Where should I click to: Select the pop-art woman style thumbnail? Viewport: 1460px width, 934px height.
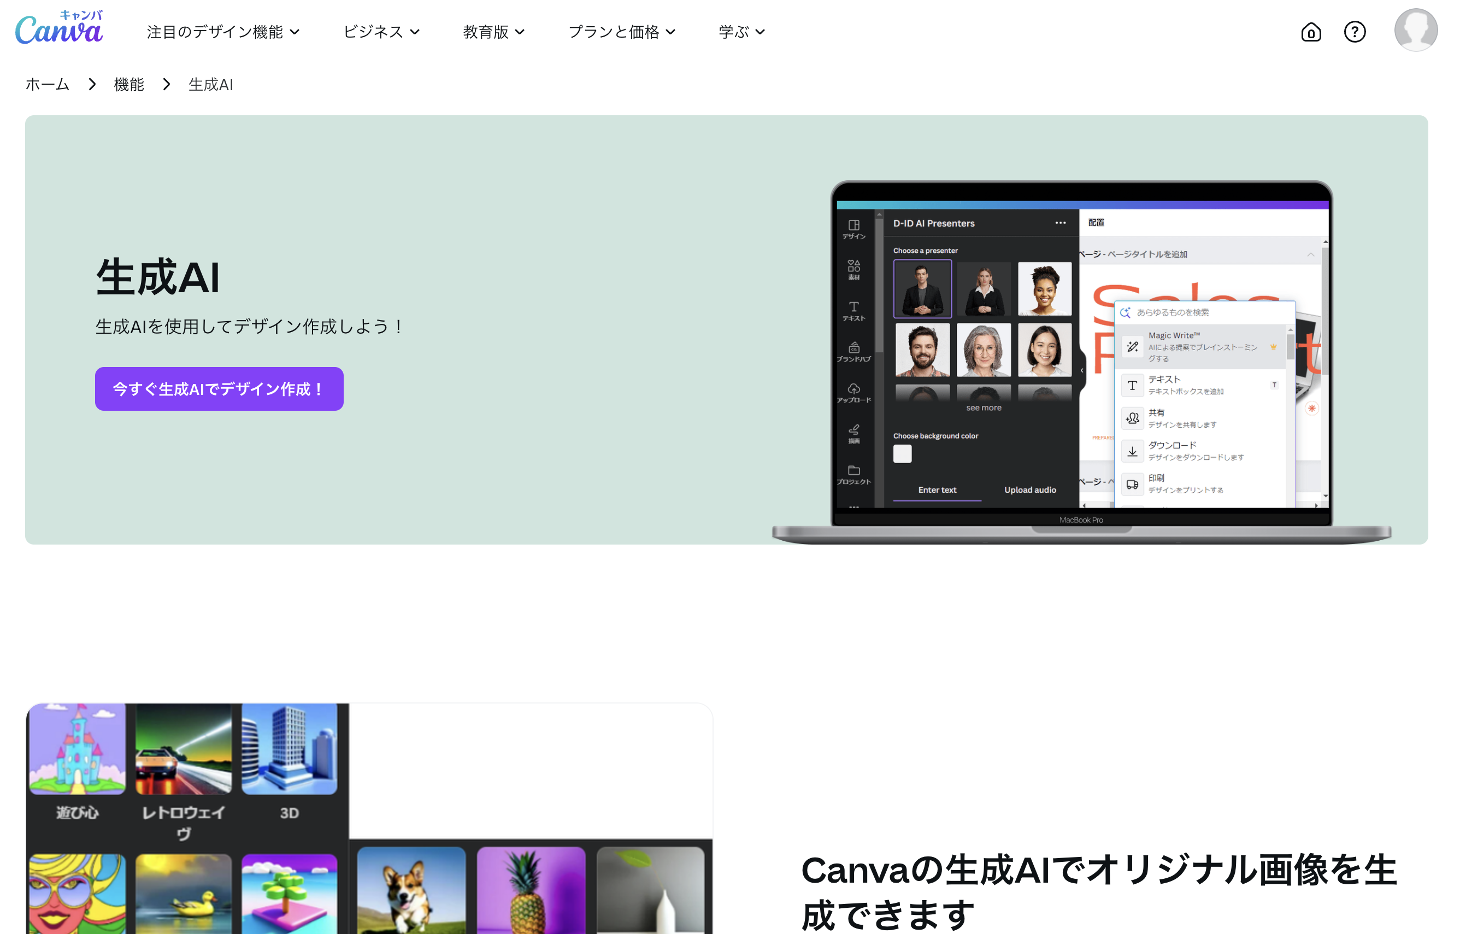[77, 894]
